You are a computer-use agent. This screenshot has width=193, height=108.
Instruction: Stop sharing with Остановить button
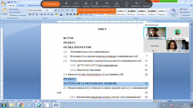51,4
